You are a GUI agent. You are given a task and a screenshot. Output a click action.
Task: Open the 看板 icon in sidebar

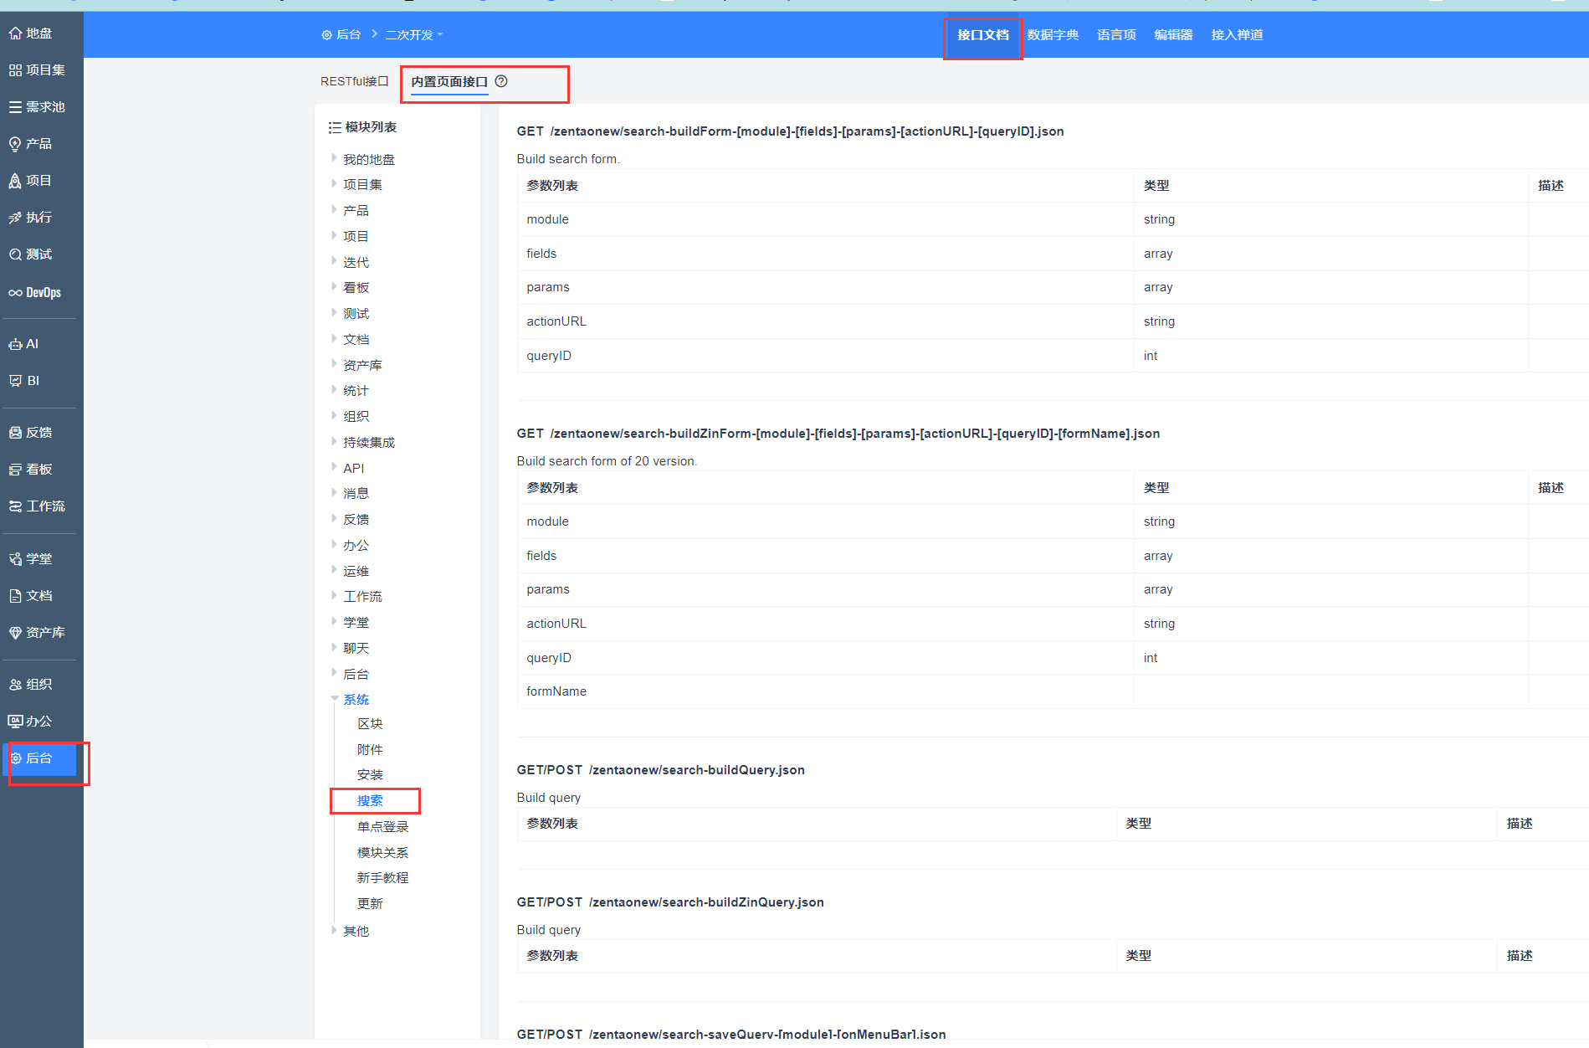tap(15, 470)
